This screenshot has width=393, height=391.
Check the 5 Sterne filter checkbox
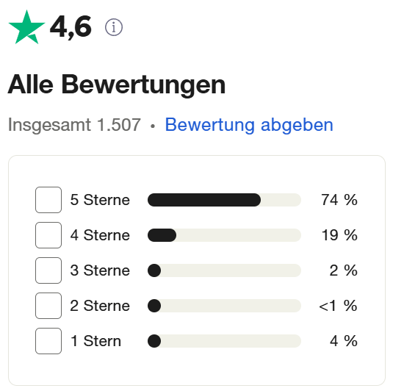point(48,200)
